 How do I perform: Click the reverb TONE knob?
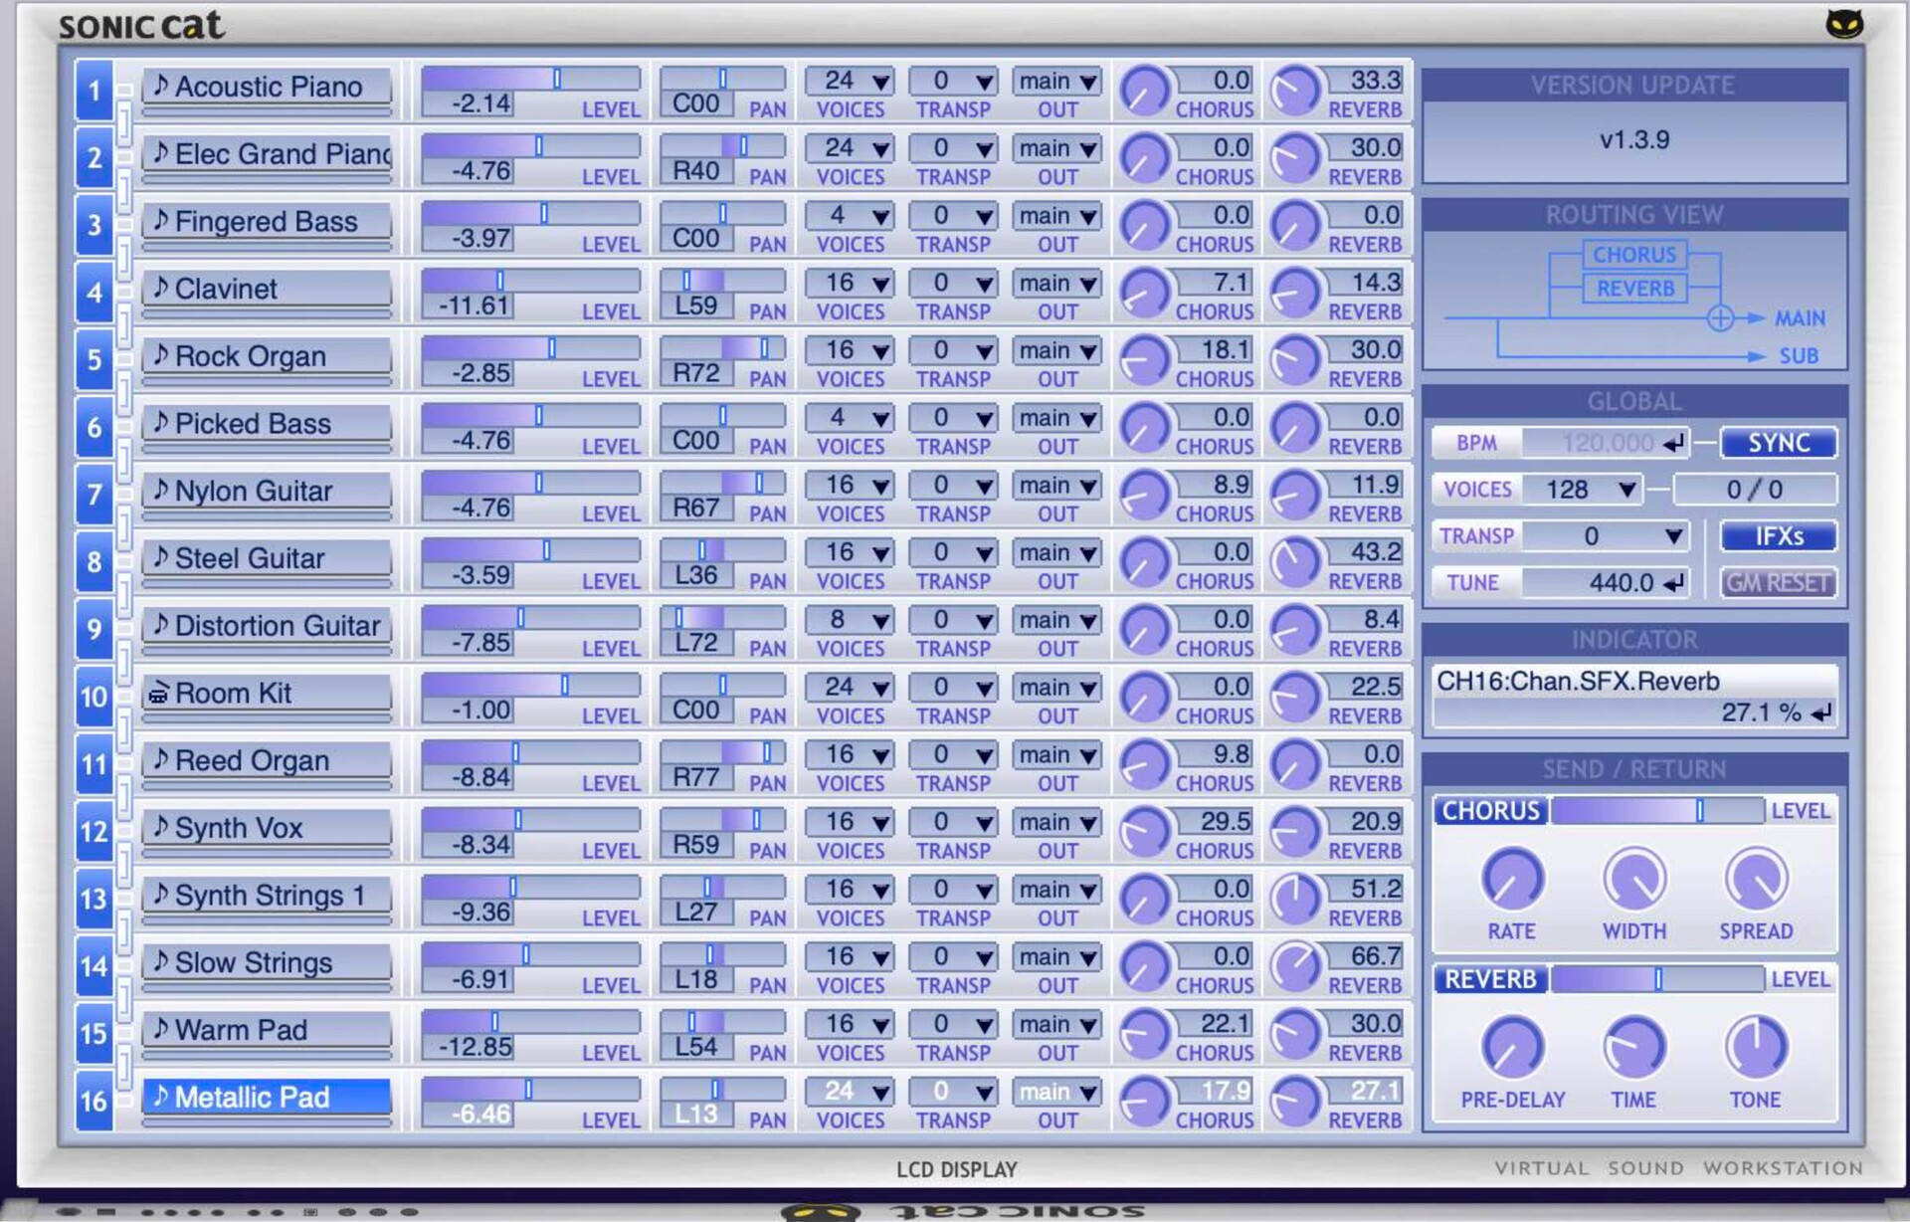pos(1756,1048)
